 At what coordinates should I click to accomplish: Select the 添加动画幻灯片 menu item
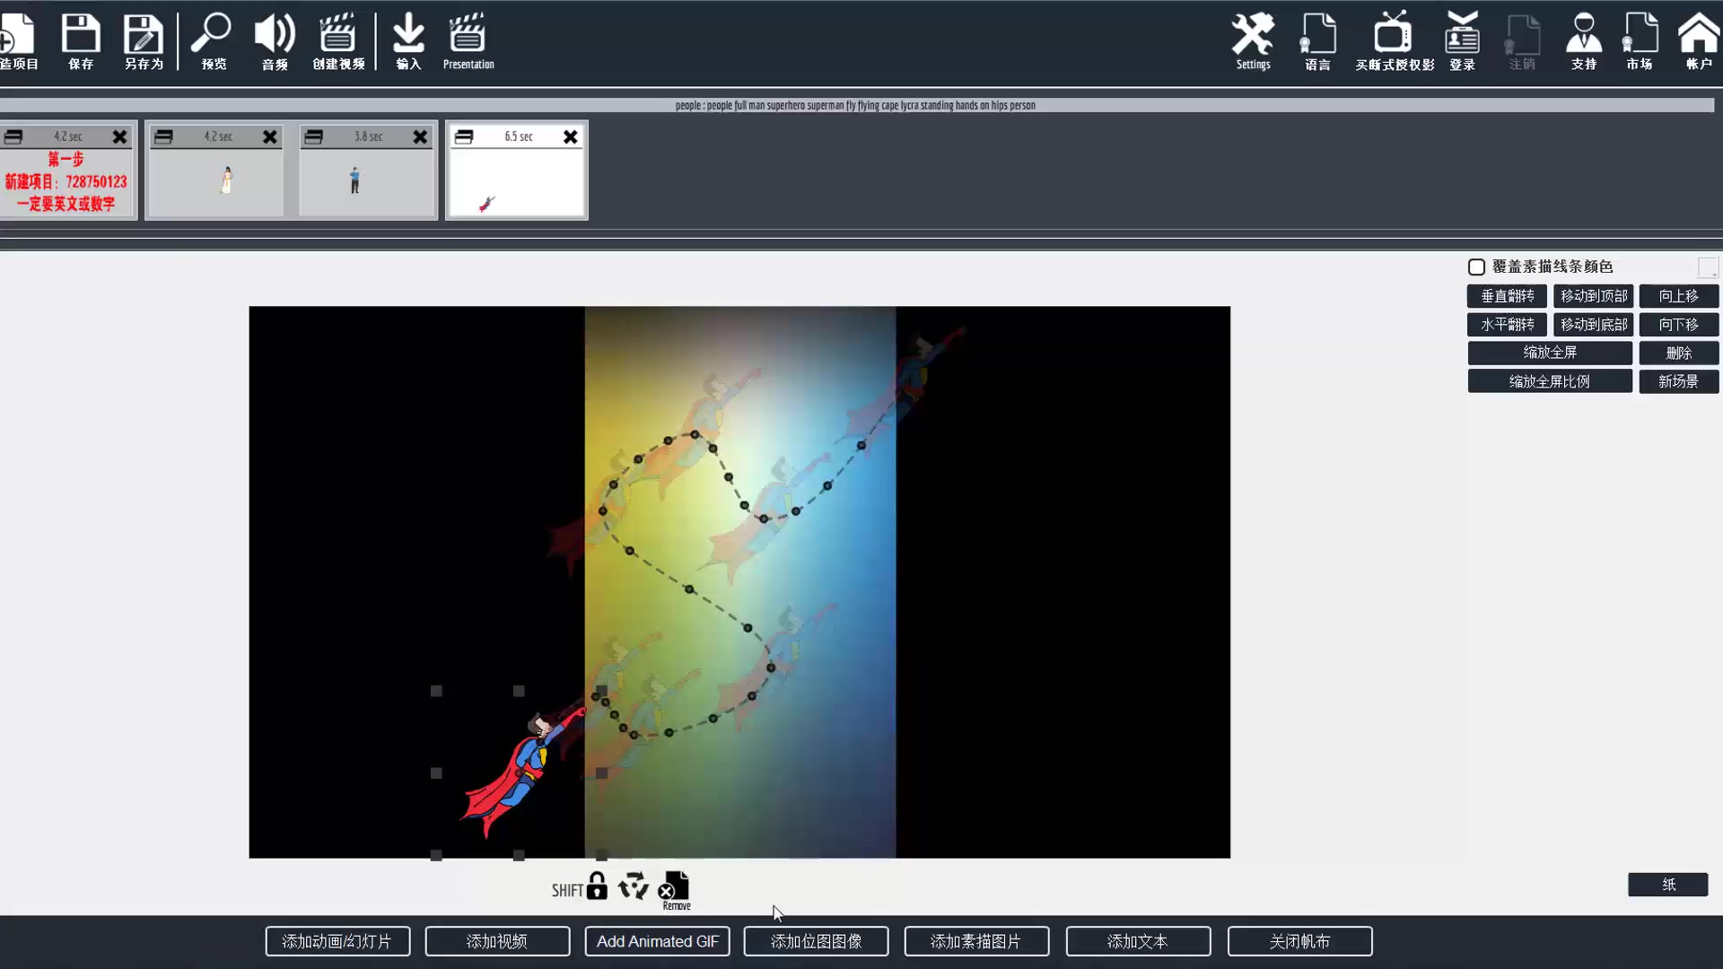[337, 940]
